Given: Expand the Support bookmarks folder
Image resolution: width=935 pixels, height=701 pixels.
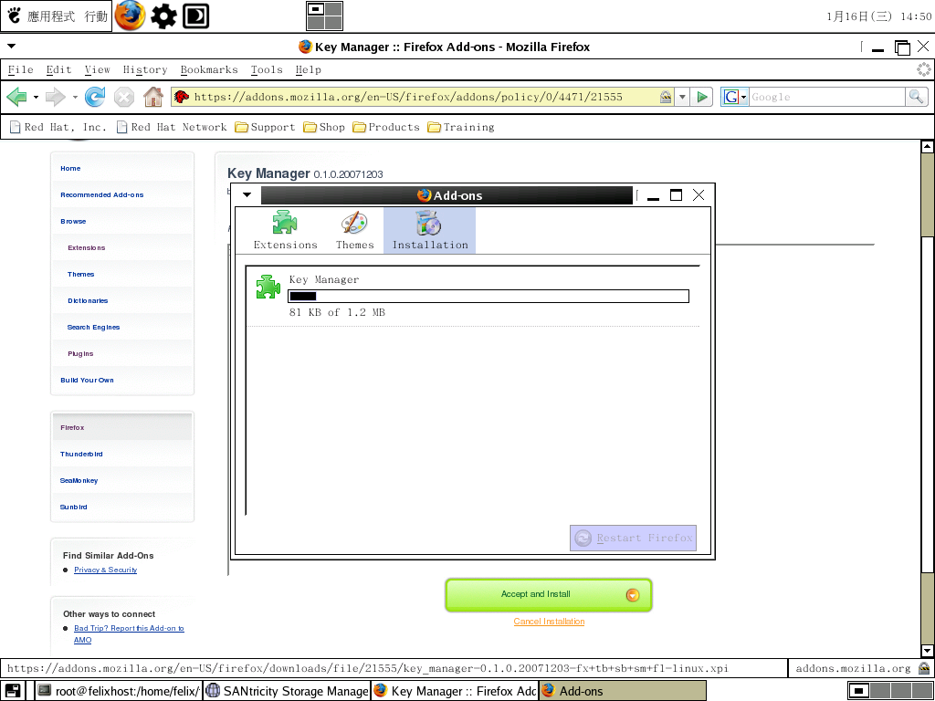Looking at the screenshot, I should tap(265, 127).
